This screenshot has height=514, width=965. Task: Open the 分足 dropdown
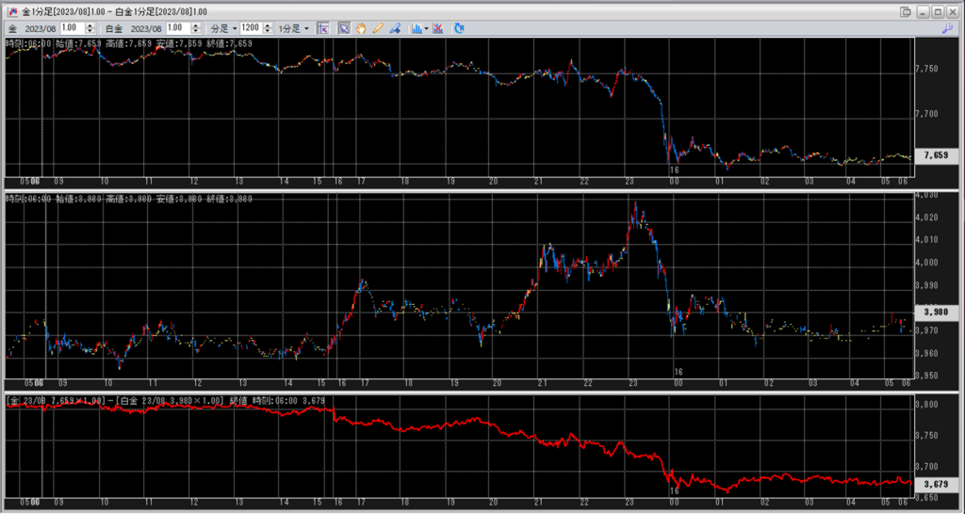click(x=222, y=28)
